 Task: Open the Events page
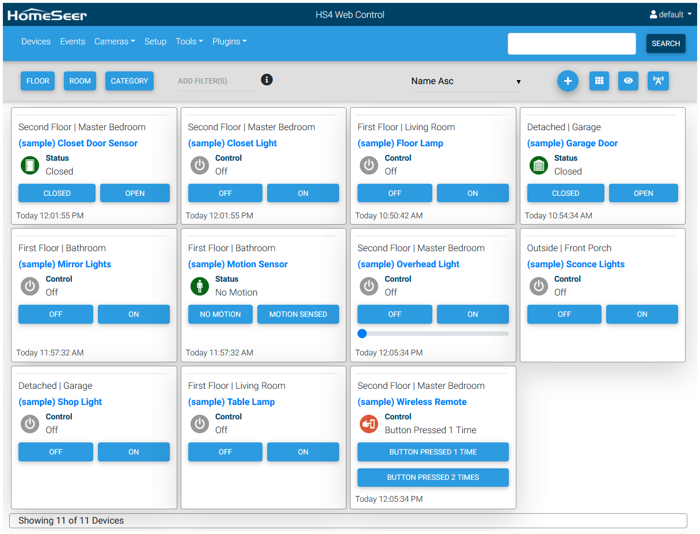pos(73,41)
